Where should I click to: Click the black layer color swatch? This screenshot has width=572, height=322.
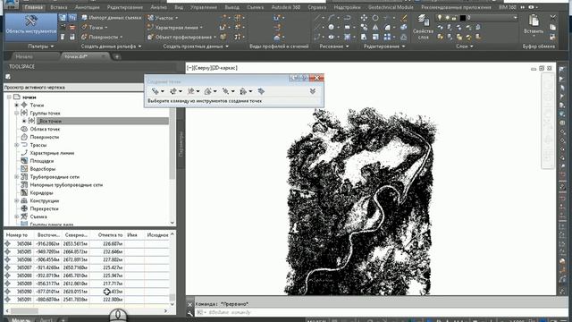(463, 18)
